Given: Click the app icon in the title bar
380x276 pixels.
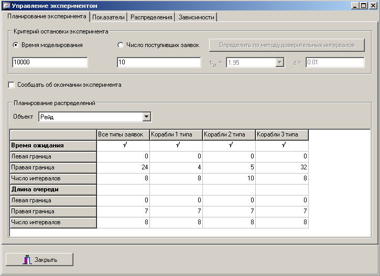Looking at the screenshot, I should coord(6,5).
